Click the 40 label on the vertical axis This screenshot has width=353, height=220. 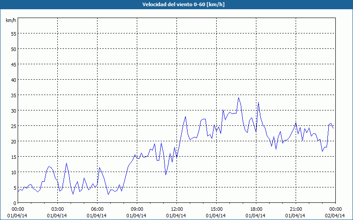(14, 80)
